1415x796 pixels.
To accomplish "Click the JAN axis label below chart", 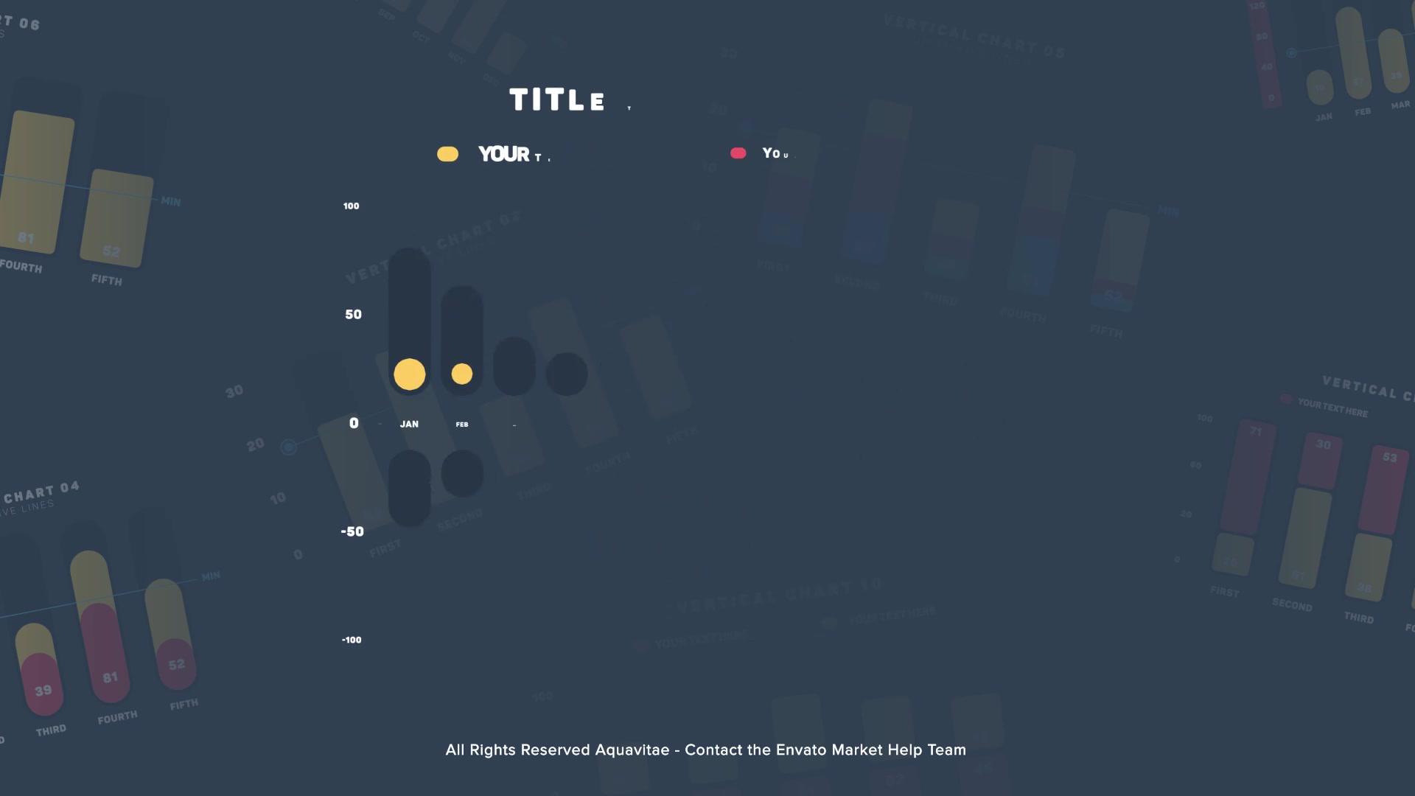I will pyautogui.click(x=409, y=424).
